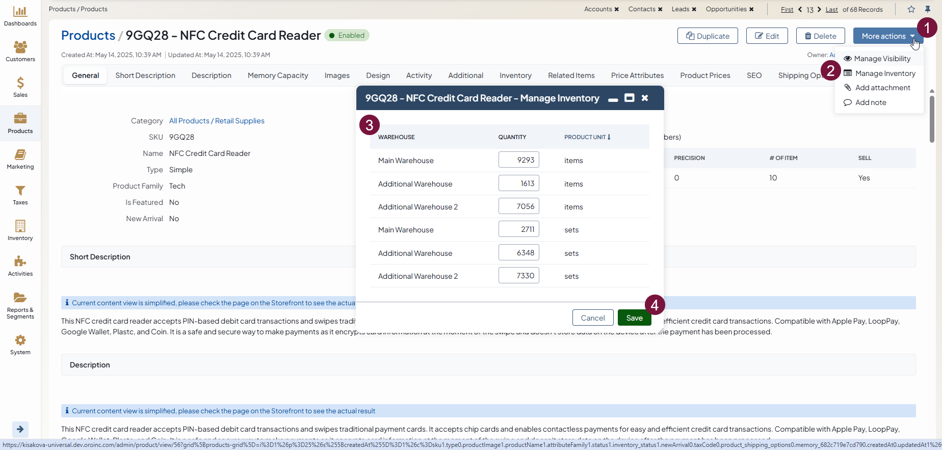942x450 pixels.
Task: Go to next record chevron
Action: point(819,9)
